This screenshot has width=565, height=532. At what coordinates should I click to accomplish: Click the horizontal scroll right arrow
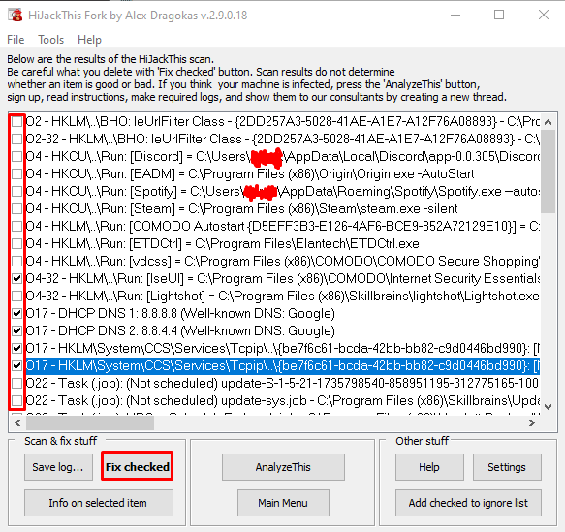pyautogui.click(x=532, y=422)
